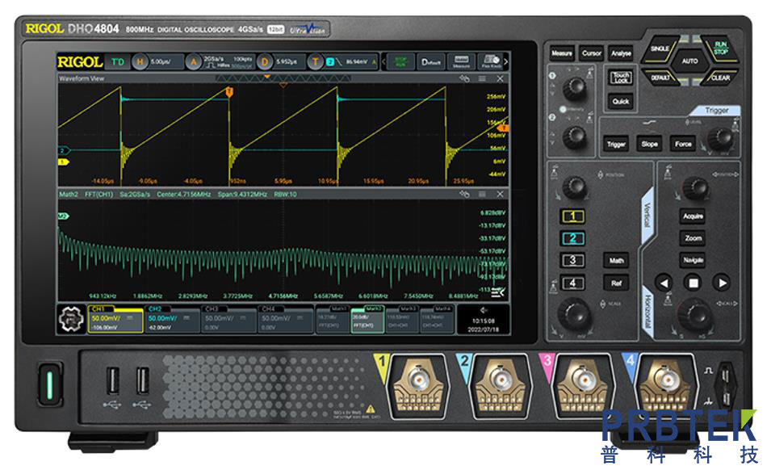Click the time and date readout
The image size is (771, 470).
point(484,325)
